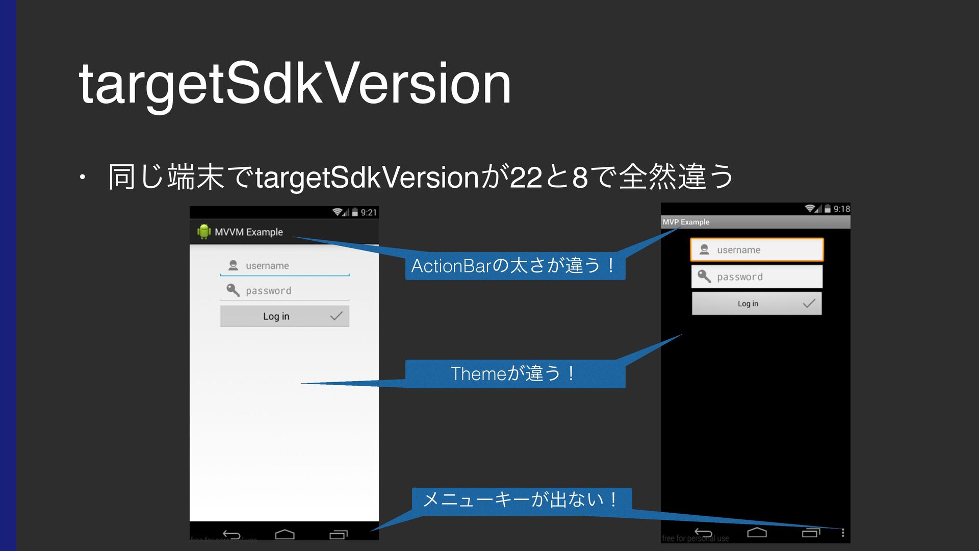979x551 pixels.
Task: Tap the back navigation icon on right phone
Action: [703, 533]
